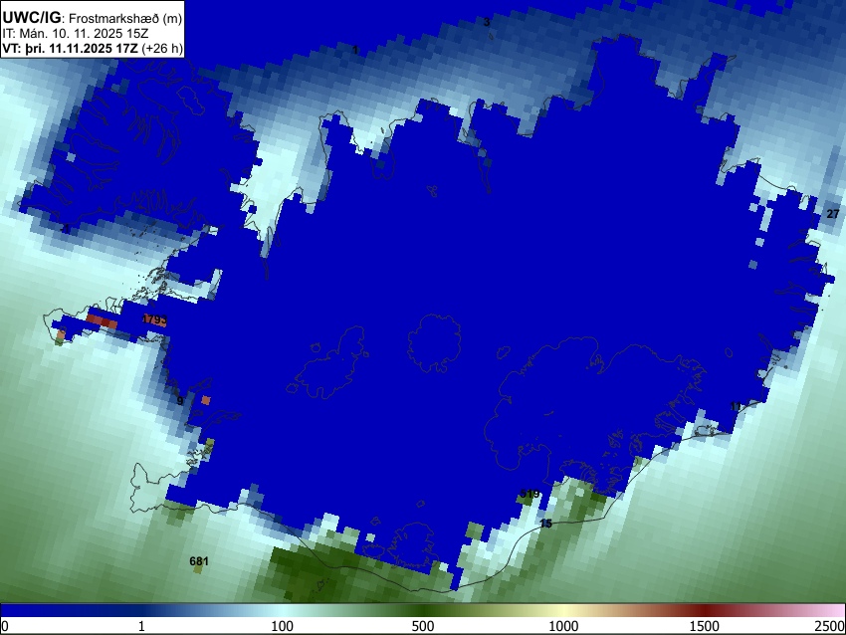Click the value label 3 north of Iceland
The height and width of the screenshot is (635, 846).
pos(486,22)
